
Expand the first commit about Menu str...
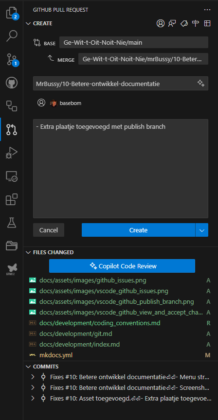(33, 377)
